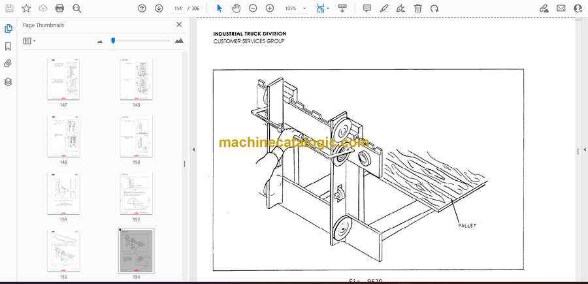
Task: Click the page number input field
Action: click(x=178, y=8)
